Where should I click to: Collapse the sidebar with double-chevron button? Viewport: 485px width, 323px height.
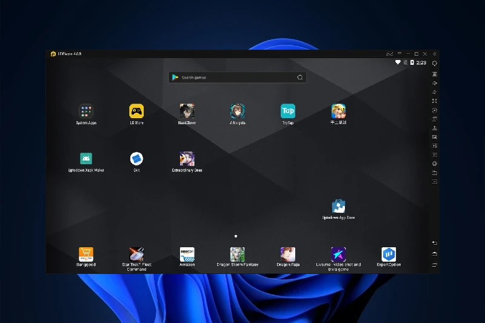pyautogui.click(x=434, y=54)
